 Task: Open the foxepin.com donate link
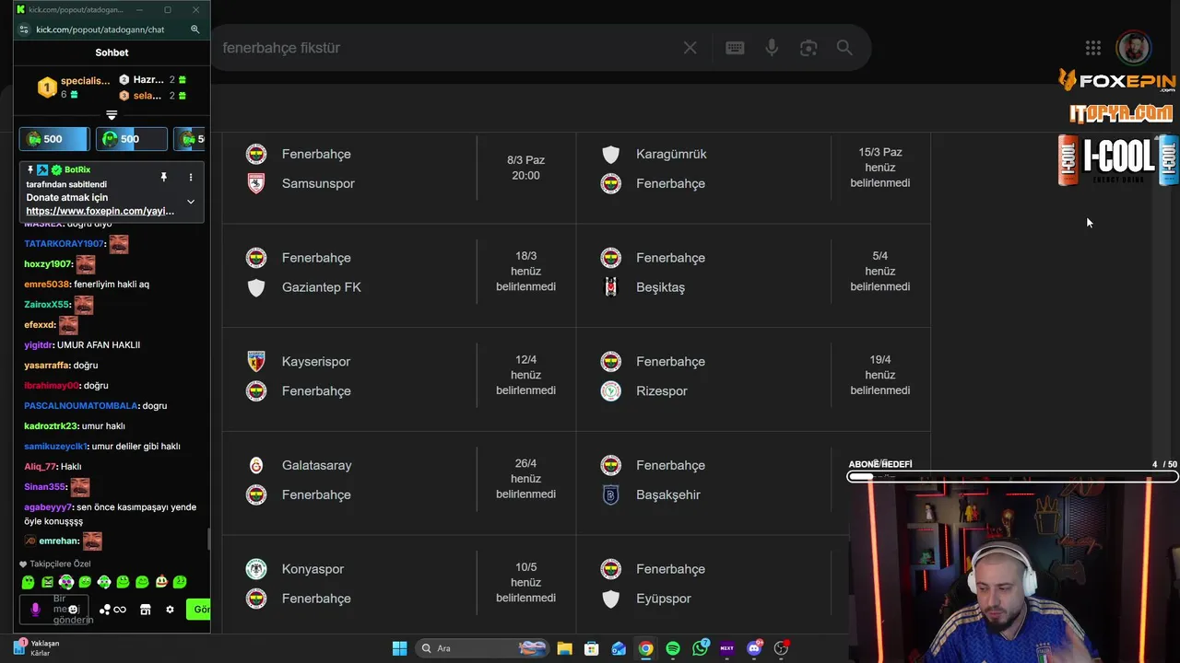click(x=100, y=211)
